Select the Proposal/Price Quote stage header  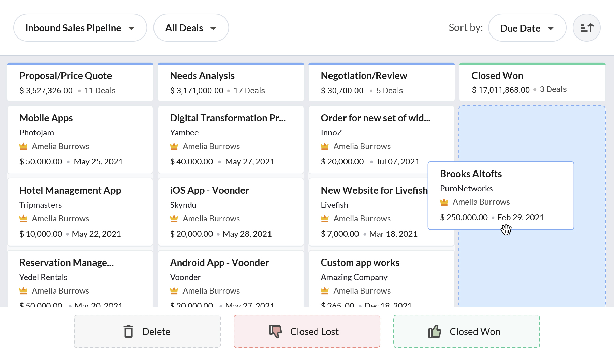tap(65, 76)
